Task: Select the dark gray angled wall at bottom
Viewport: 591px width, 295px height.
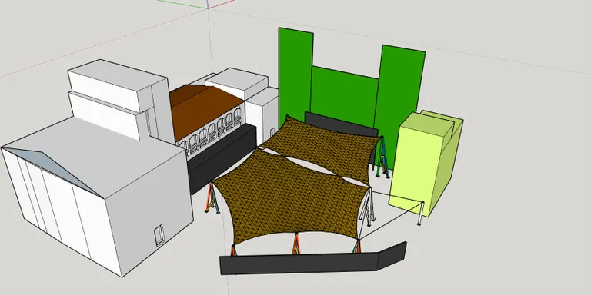Action: [x=313, y=260]
